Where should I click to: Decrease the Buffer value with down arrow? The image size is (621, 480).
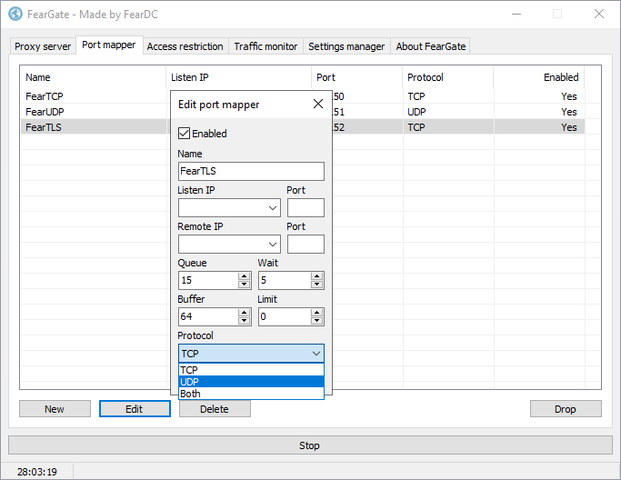click(245, 321)
